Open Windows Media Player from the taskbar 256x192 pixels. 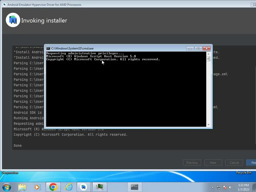37,187
